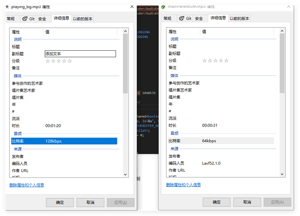The width and height of the screenshot is (300, 216).
Task: Select 详细信息 tab in mainPanelBGM.mp3 window
Action: click(x=218, y=18)
